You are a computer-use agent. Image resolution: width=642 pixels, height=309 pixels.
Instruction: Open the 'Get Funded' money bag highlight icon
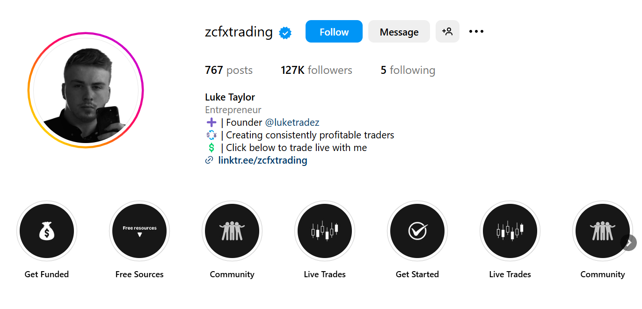[46, 231]
